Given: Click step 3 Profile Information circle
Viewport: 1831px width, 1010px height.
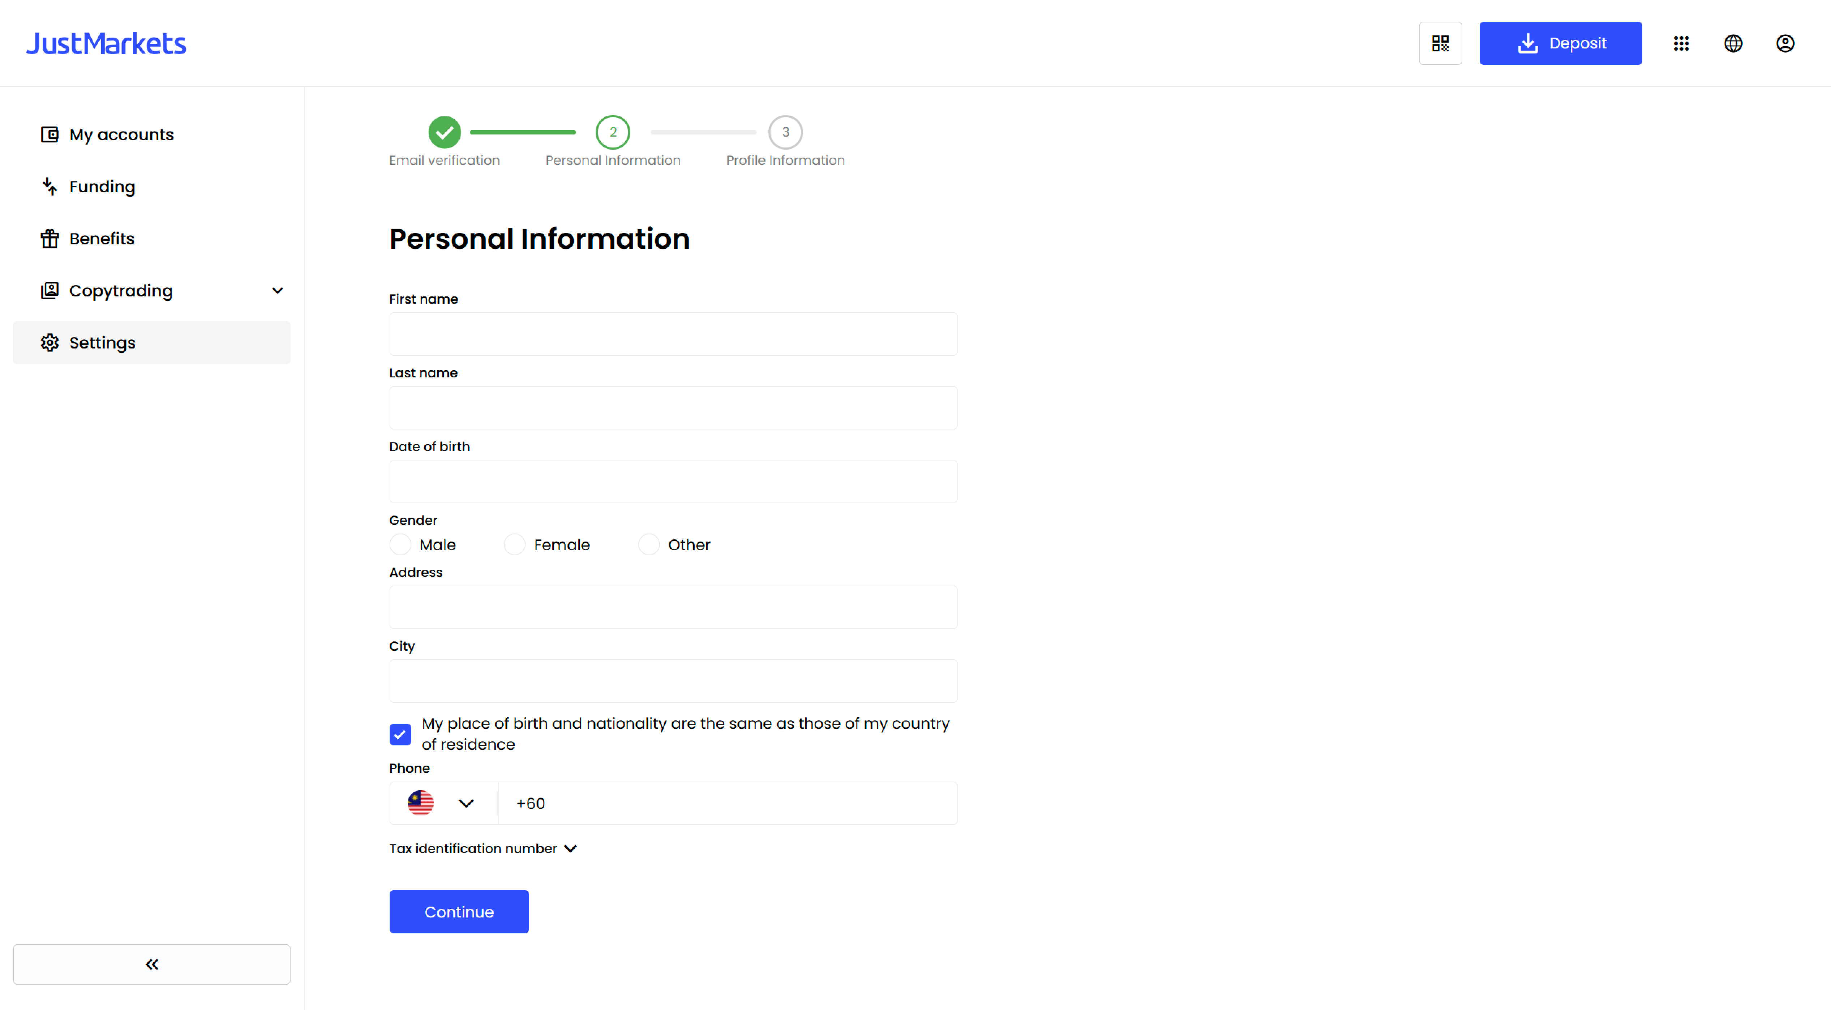Looking at the screenshot, I should click(x=785, y=132).
